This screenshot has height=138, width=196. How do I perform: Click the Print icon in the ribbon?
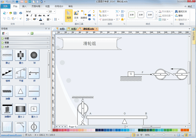(x=21, y=13)
